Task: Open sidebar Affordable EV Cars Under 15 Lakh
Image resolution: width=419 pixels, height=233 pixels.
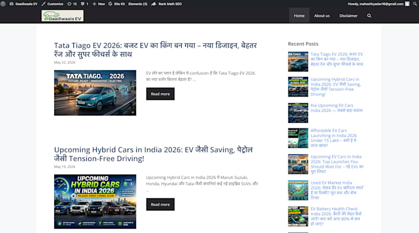Action: click(x=334, y=138)
